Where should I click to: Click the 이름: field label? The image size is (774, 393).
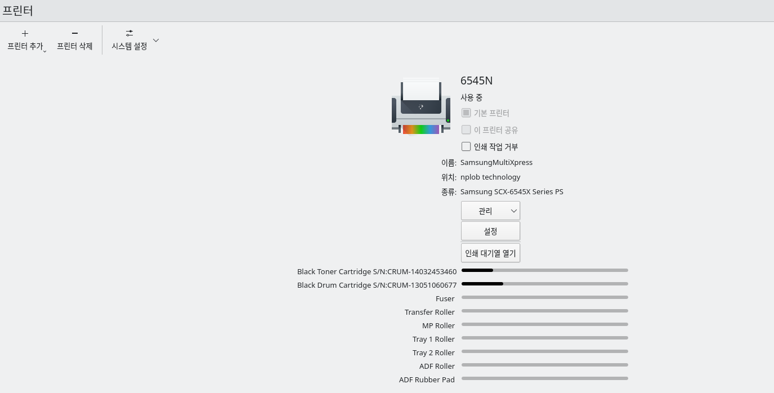click(x=449, y=162)
